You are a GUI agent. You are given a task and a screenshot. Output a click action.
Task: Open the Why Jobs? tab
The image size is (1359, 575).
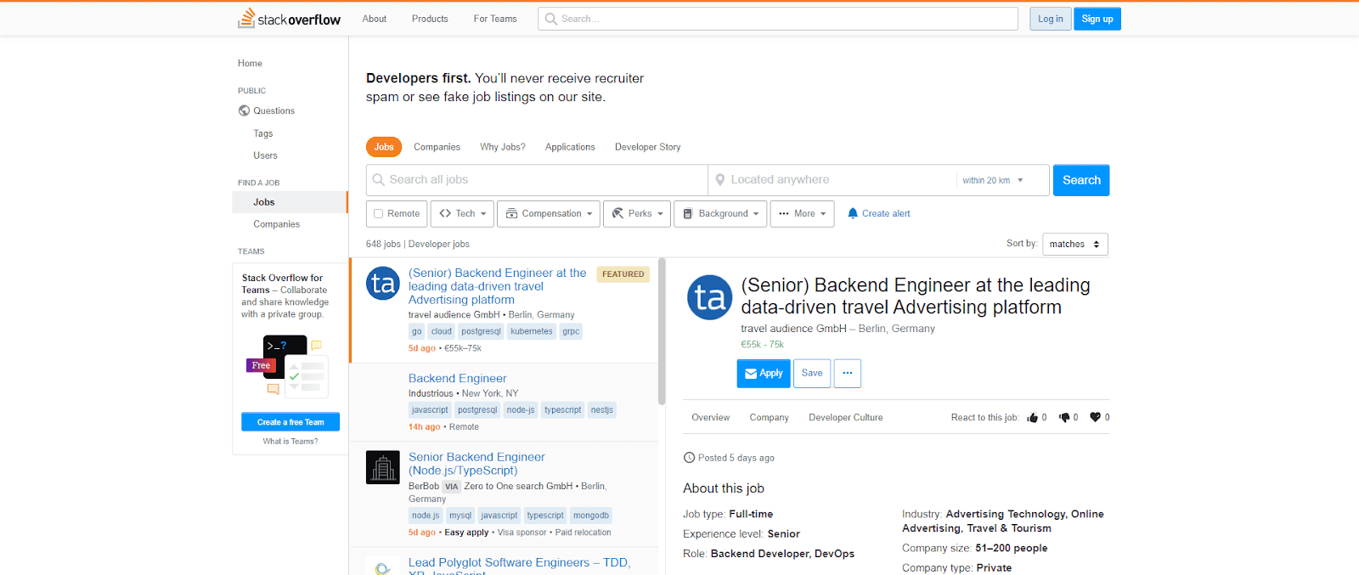[503, 147]
